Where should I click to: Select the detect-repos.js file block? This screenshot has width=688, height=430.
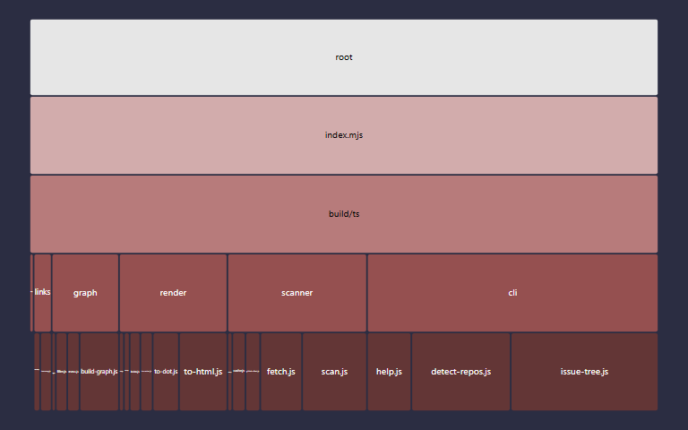(x=461, y=372)
